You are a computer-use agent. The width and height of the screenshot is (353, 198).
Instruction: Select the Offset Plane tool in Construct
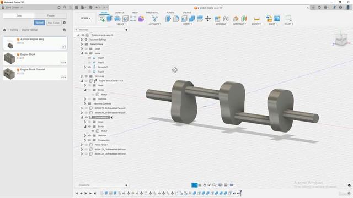236,19
